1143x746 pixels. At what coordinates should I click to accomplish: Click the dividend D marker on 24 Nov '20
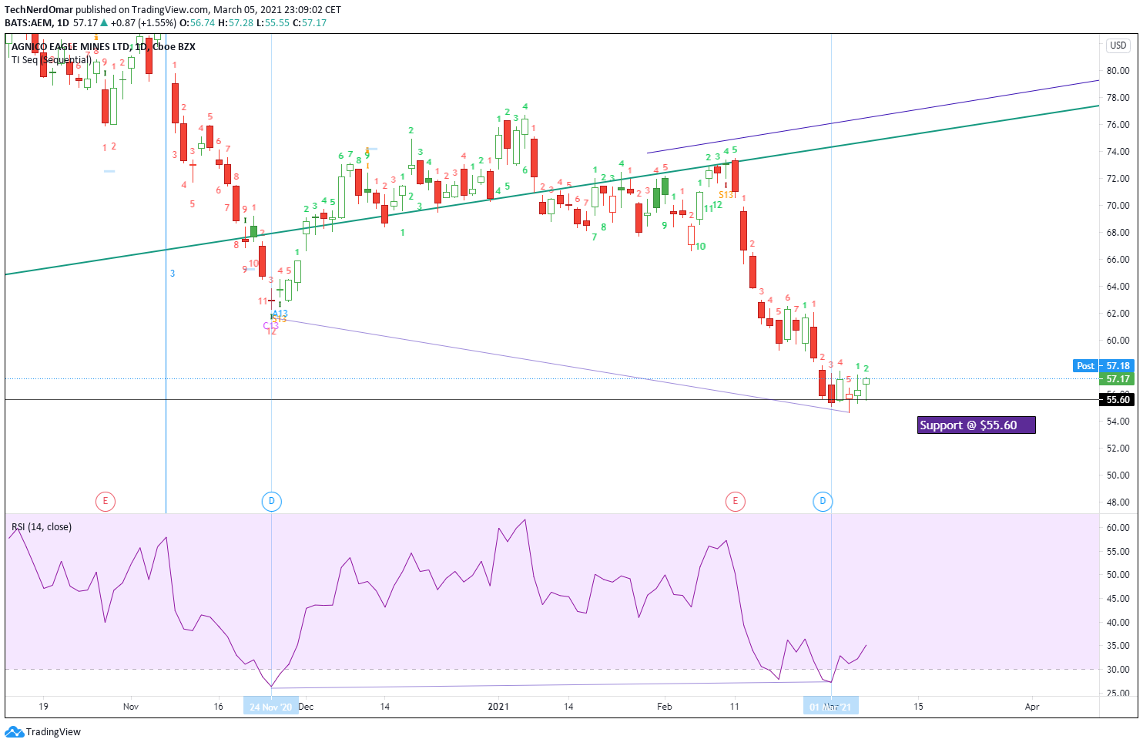click(x=271, y=502)
